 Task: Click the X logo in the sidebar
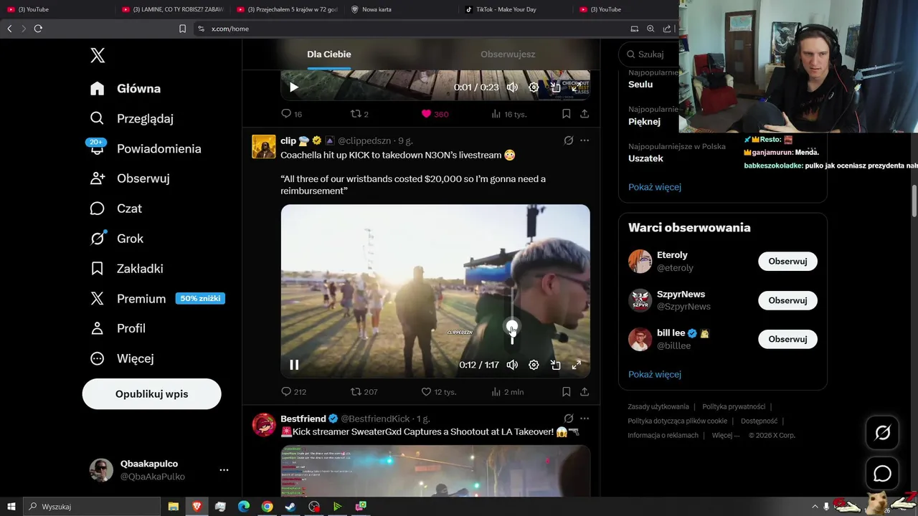pos(98,55)
